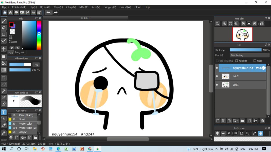This screenshot has height=152, width=271.
Task: Zoom out in the Navigator panel
Action: [x=236, y=24]
